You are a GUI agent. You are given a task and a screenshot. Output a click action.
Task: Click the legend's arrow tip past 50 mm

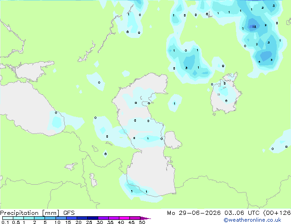pos(145,218)
